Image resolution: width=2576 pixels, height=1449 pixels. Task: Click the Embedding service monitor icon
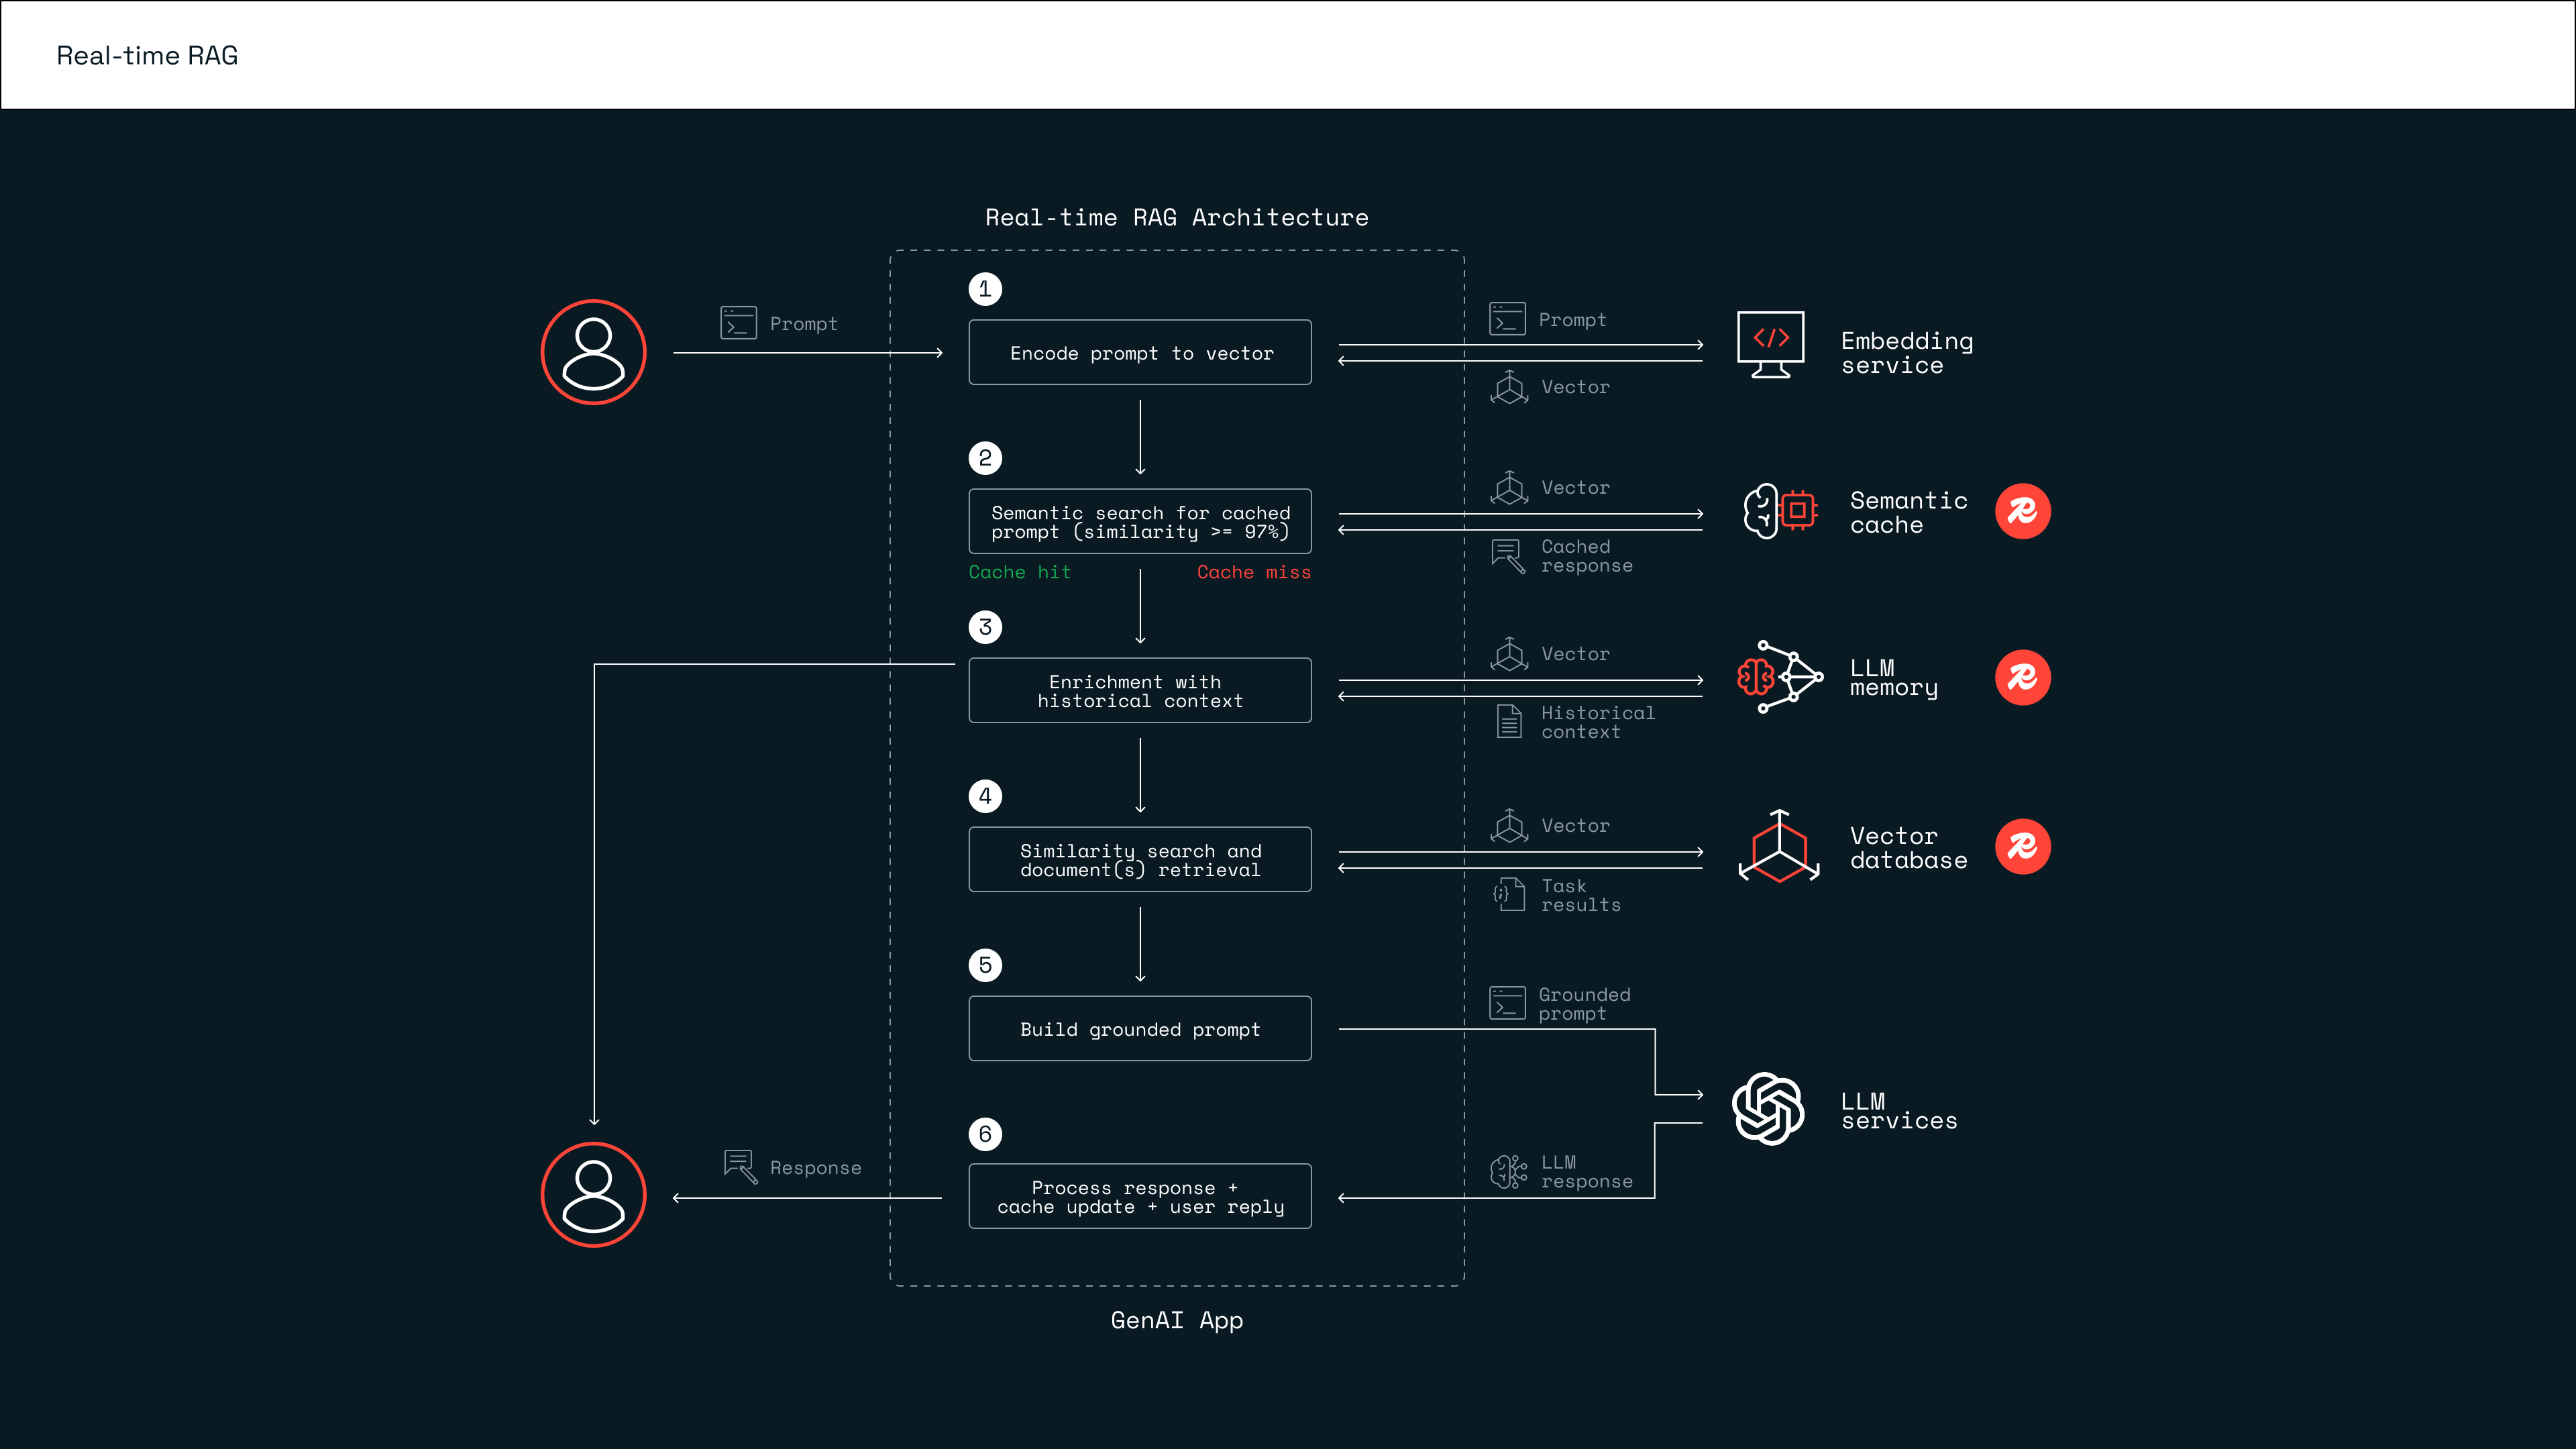tap(1770, 344)
